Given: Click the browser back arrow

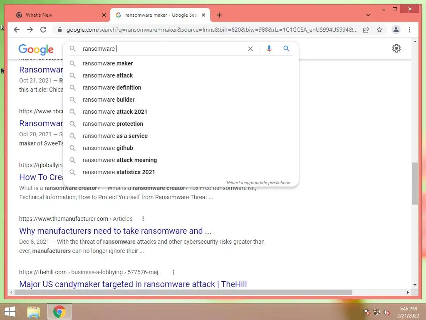Looking at the screenshot, I should 17,30.
